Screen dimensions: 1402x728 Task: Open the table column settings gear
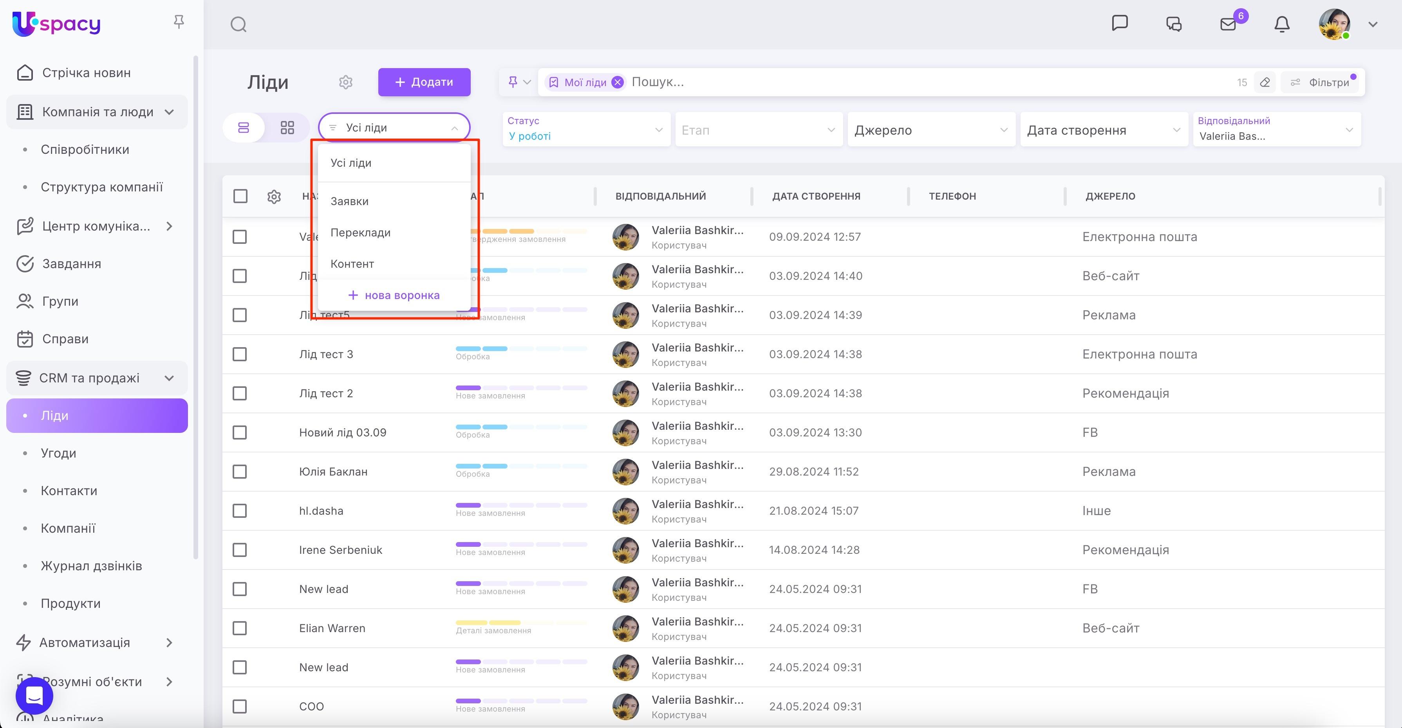coord(274,196)
